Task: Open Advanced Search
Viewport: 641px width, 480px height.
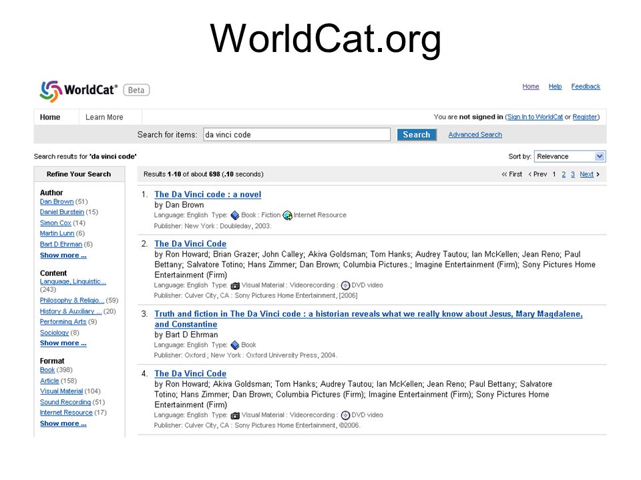Action: pyautogui.click(x=475, y=134)
